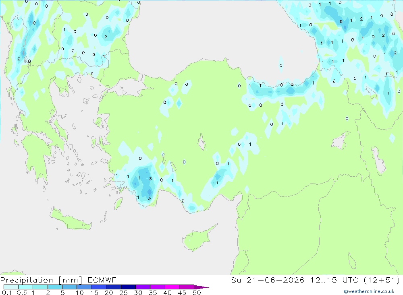Image resolution: width=403 pixels, height=295 pixels.
Task: Pick the 10–15 mm legend color swatch
Action: [84, 287]
